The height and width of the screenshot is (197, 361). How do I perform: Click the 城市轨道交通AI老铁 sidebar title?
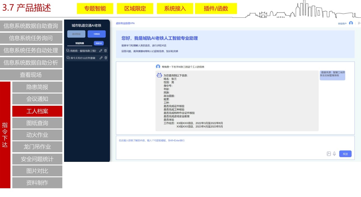(86, 25)
